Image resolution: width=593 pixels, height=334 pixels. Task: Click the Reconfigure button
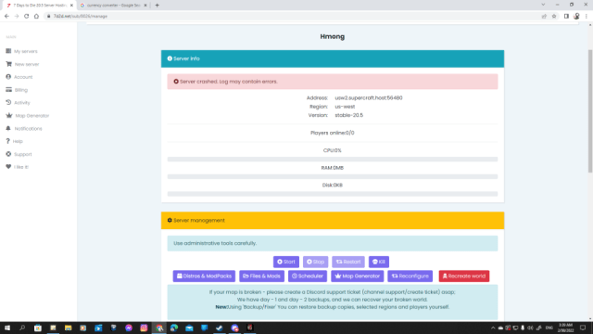(x=410, y=276)
